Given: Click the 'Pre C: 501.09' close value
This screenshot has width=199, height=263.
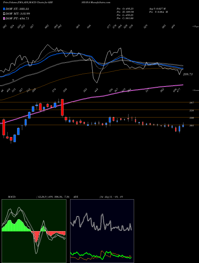Looking at the screenshot, I should click(x=125, y=18).
